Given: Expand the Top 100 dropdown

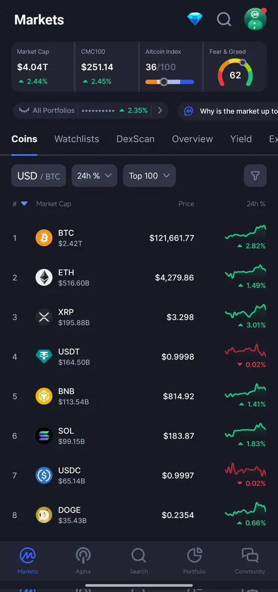Looking at the screenshot, I should (x=149, y=176).
